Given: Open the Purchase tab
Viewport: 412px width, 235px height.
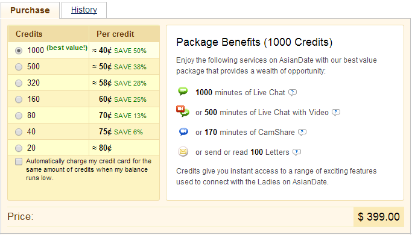Looking at the screenshot, I should (x=30, y=10).
